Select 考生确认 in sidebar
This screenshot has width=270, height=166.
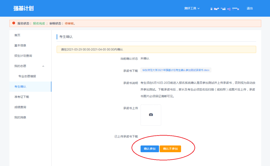click(x=20, y=86)
